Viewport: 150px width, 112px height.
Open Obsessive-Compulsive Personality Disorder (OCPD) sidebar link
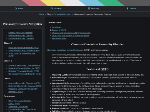point(23,90)
